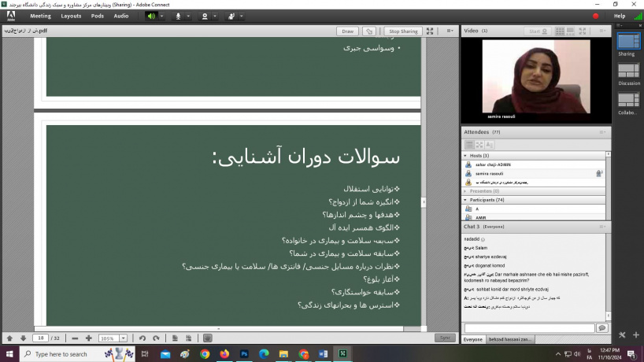Switch Video pod to grid layout icon

[560, 31]
